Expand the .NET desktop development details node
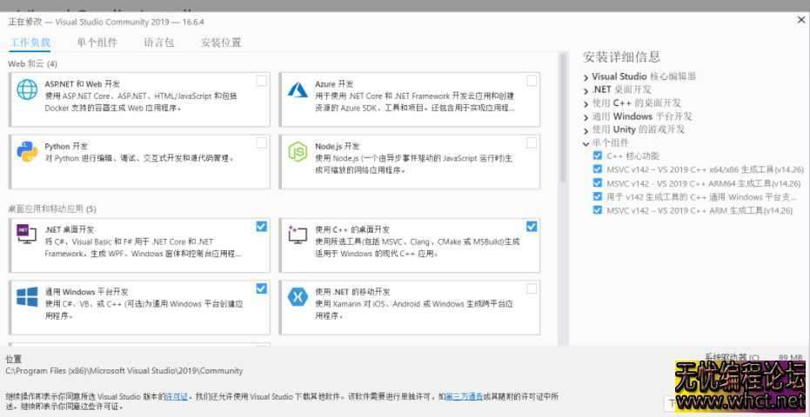Screen dimensions: 810x417 (x=586, y=90)
